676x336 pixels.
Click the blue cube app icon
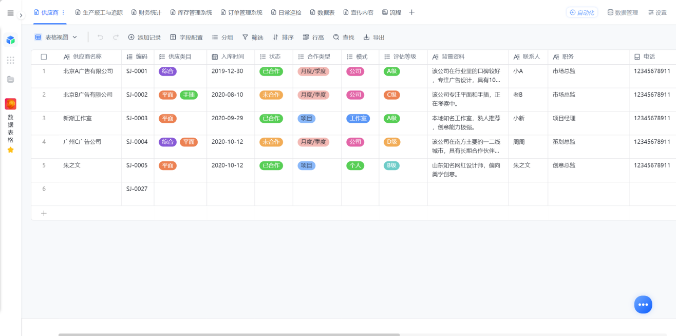click(10, 40)
